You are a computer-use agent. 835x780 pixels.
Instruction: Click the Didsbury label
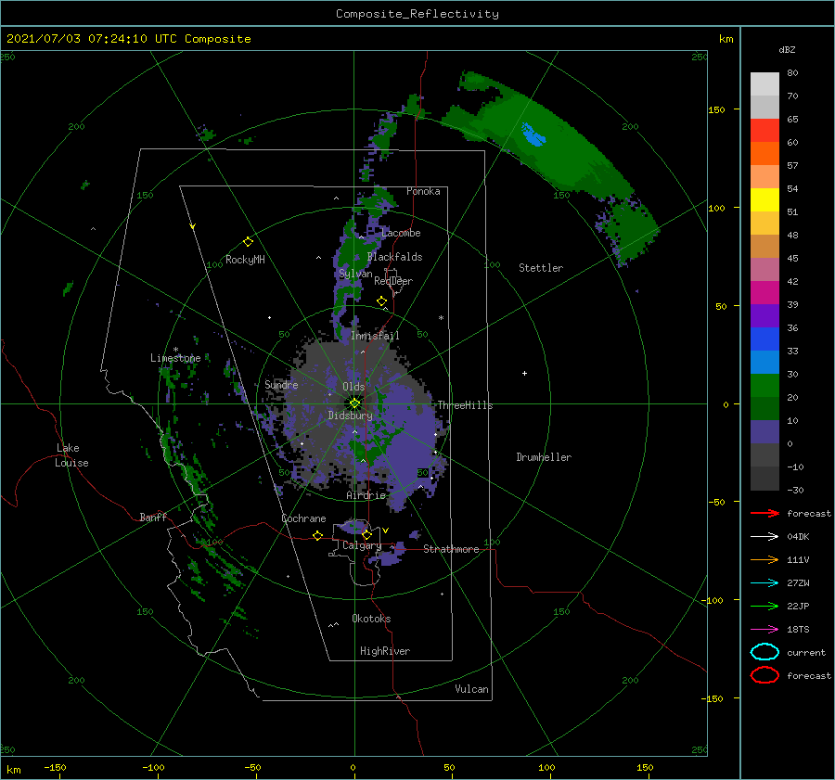tap(351, 416)
